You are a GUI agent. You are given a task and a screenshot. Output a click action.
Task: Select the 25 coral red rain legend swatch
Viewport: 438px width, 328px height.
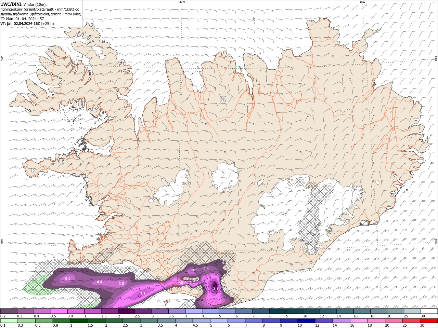point(411,321)
